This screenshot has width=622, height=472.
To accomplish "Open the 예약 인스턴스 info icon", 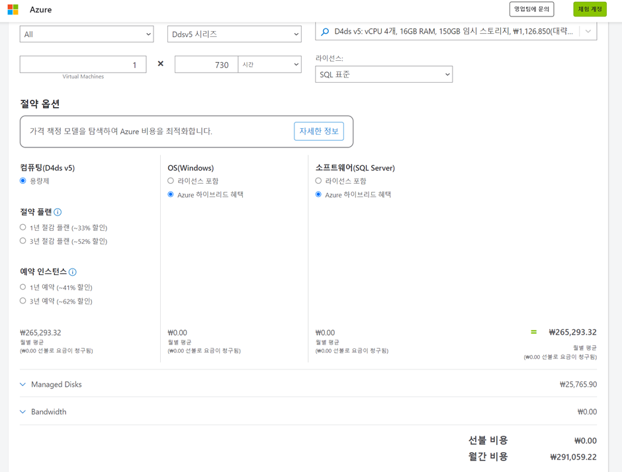I will tap(73, 272).
